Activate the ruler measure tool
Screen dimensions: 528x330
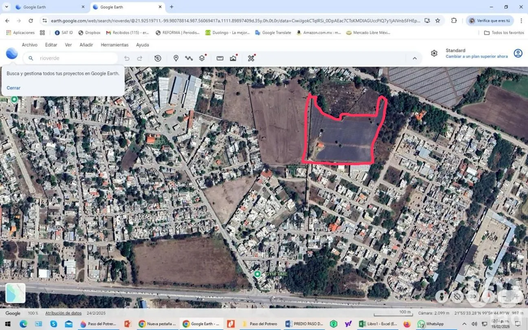[220, 58]
